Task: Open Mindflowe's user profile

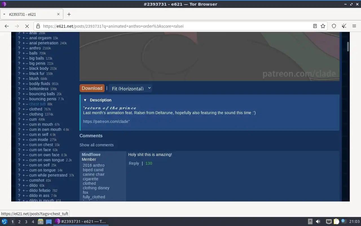Action: (x=91, y=155)
